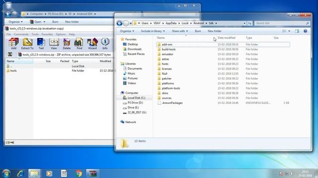Open the recent pages dropdown arrow
Viewport: 318px width, 178px height.
tap(130, 23)
